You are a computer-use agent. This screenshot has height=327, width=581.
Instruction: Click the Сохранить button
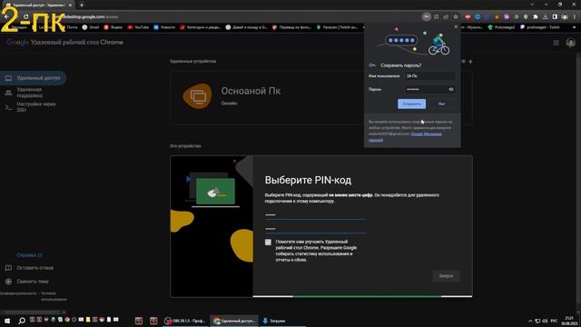(x=411, y=104)
